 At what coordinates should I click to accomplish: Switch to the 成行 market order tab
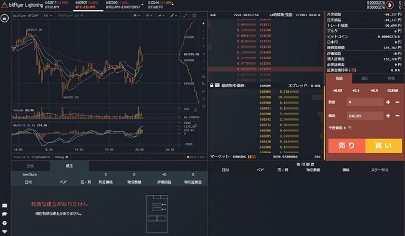point(365,78)
